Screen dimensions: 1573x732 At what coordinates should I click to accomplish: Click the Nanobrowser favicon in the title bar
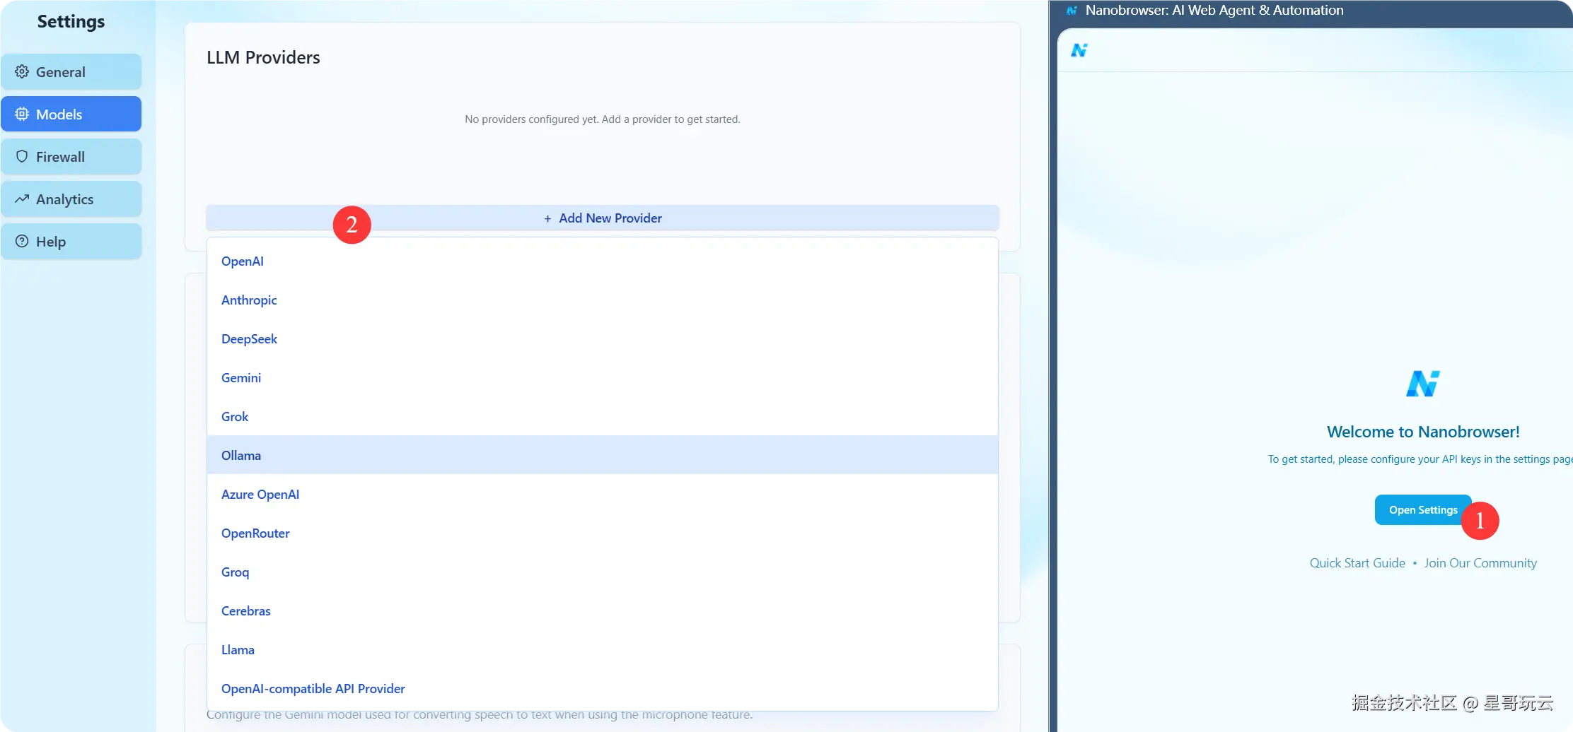pos(1072,11)
